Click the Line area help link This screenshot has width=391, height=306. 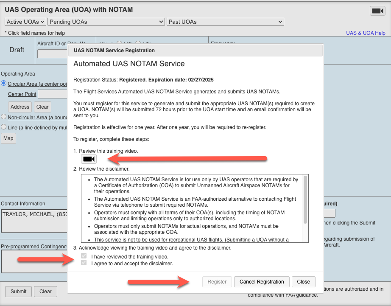(x=37, y=128)
